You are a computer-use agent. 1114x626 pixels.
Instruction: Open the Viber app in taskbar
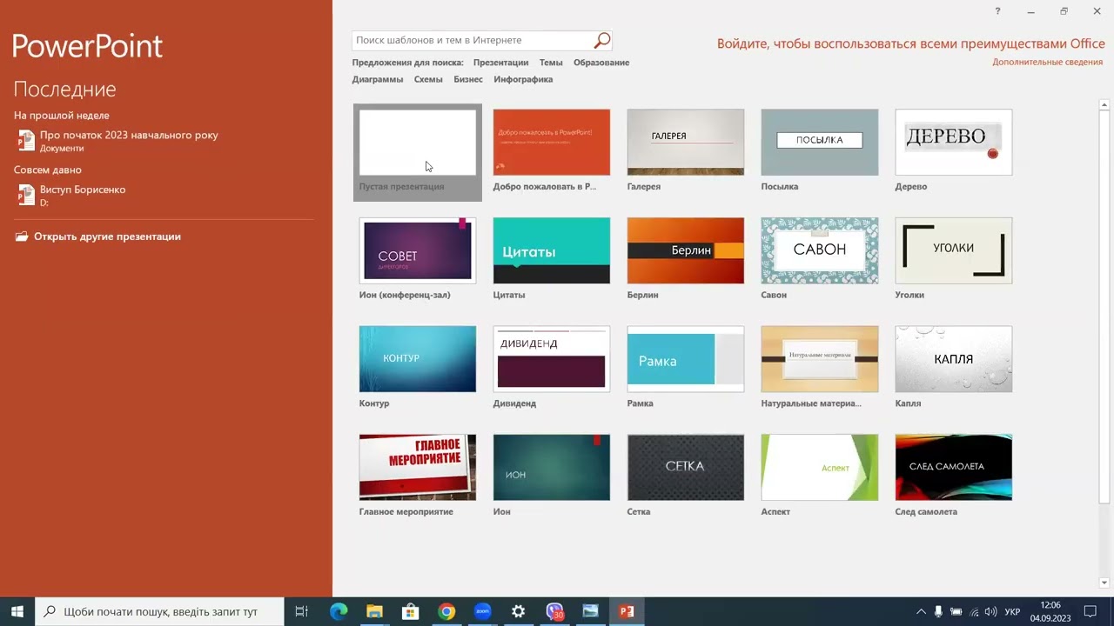[554, 611]
